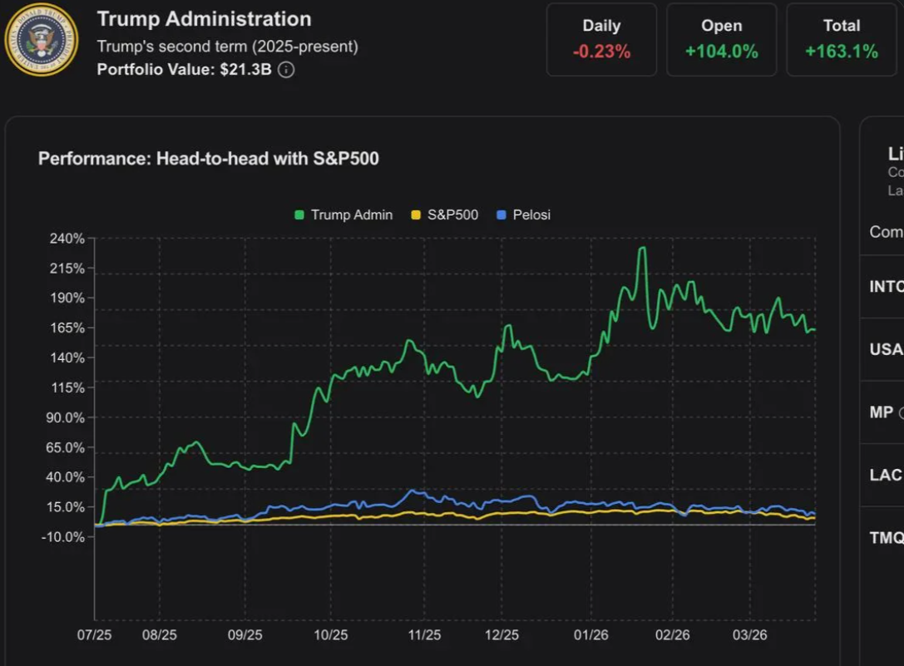Click the Portfolio Value $21.3B text
The width and height of the screenshot is (904, 666).
tap(184, 70)
